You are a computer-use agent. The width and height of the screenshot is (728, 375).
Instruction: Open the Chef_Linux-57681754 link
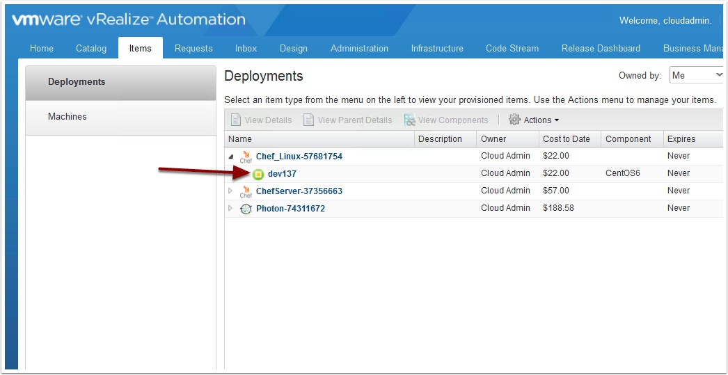(x=299, y=157)
